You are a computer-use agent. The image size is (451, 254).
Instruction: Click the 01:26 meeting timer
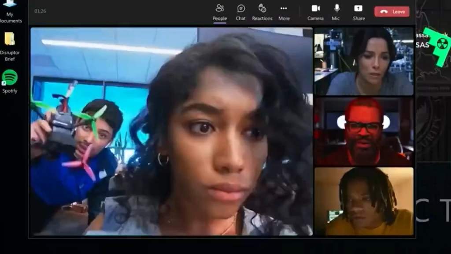(x=40, y=11)
